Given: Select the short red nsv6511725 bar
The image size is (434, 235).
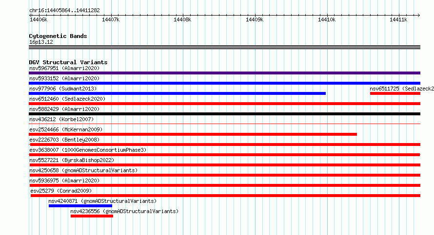Looking at the screenshot, I should (395, 93).
